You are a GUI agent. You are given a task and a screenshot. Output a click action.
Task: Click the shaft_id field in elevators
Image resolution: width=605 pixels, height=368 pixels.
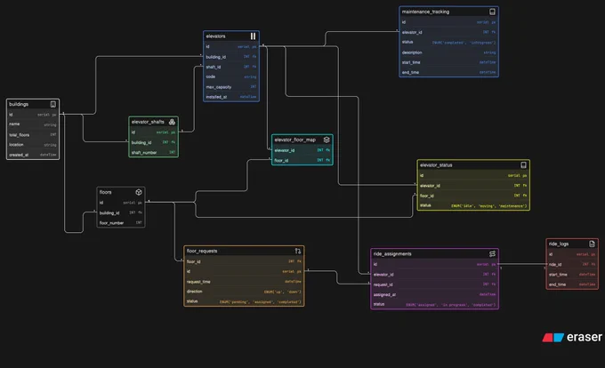(231, 67)
